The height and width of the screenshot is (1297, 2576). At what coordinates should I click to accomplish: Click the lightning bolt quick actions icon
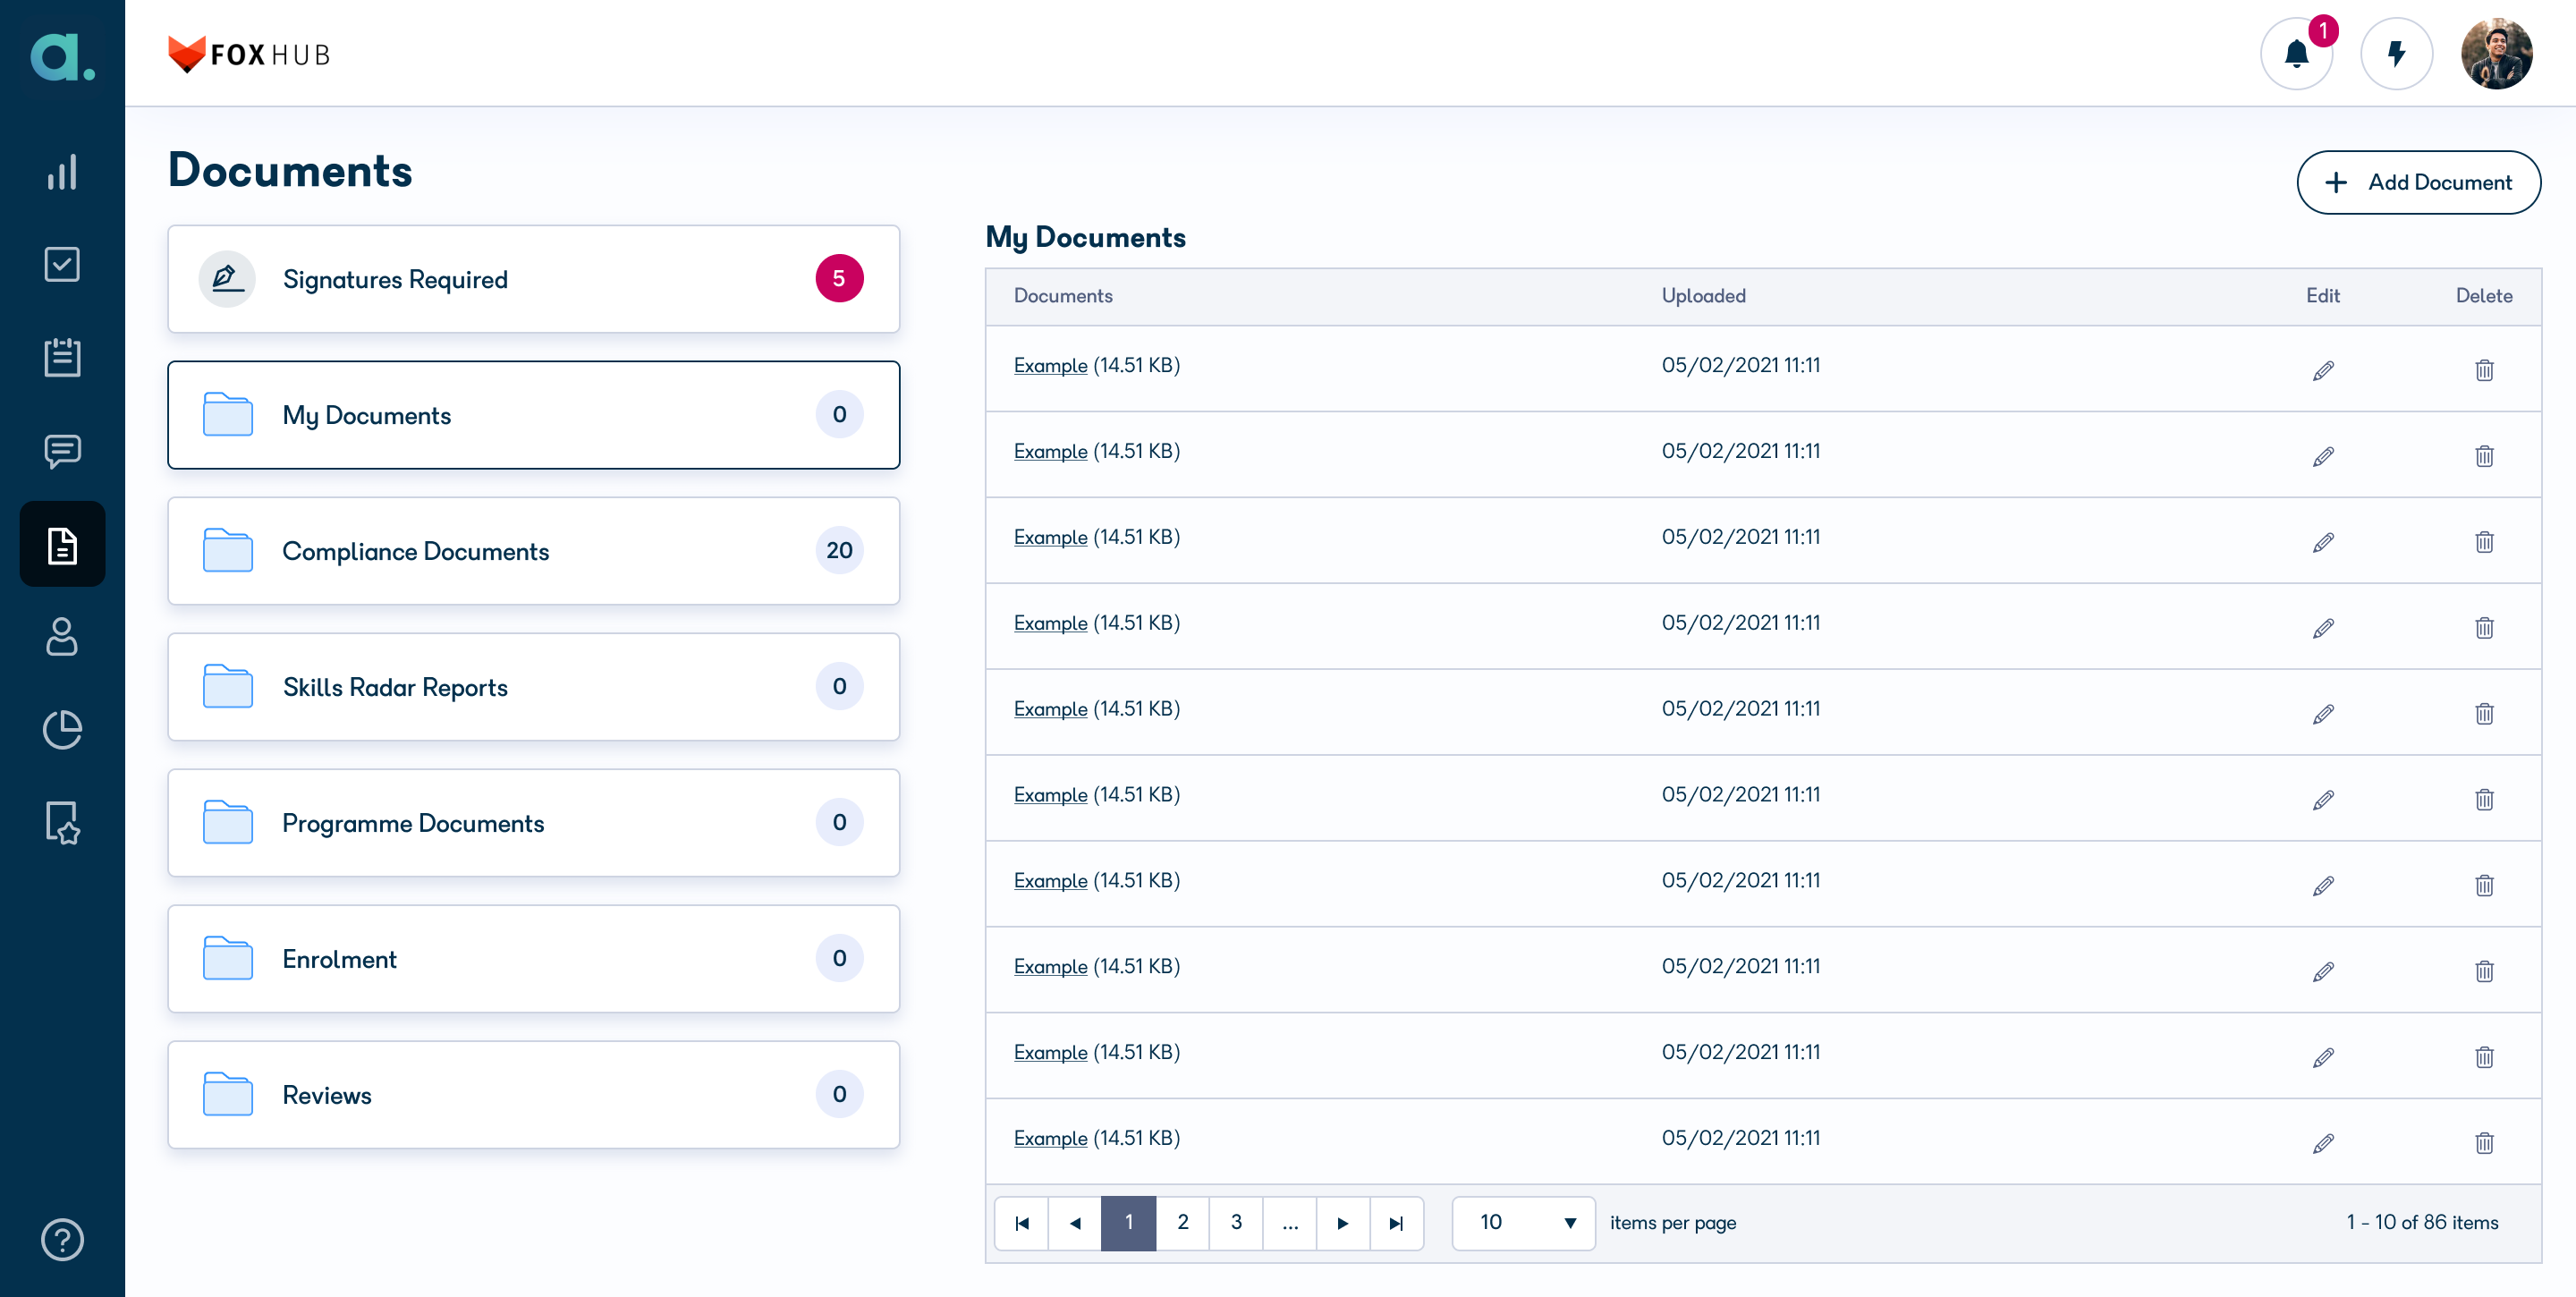(2397, 53)
